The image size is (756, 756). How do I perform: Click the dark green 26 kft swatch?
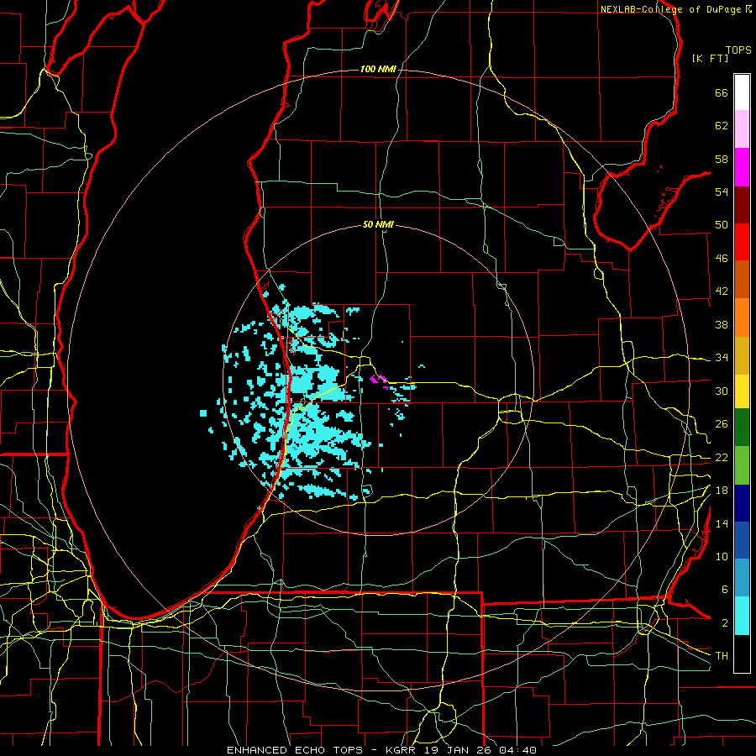742,428
